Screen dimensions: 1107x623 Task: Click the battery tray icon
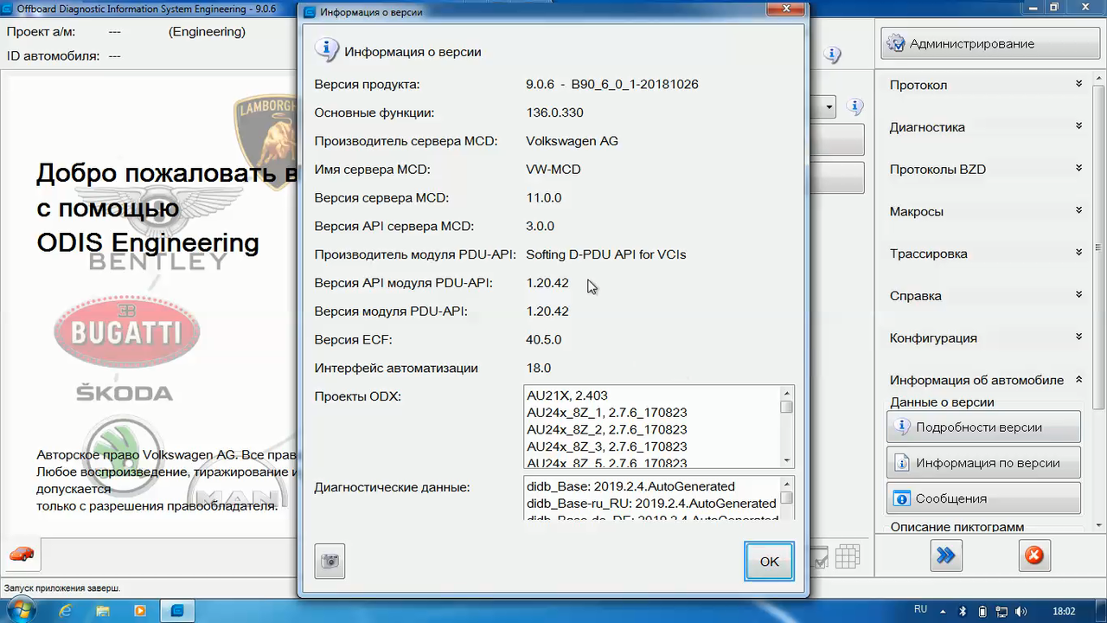point(982,611)
